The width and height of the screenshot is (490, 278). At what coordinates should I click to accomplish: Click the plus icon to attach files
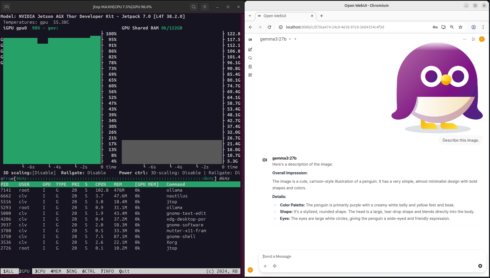[x=265, y=266]
